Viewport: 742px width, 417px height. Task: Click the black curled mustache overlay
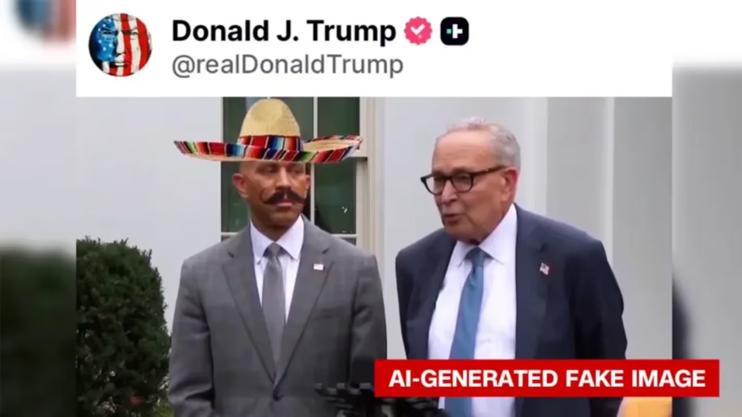(x=284, y=197)
